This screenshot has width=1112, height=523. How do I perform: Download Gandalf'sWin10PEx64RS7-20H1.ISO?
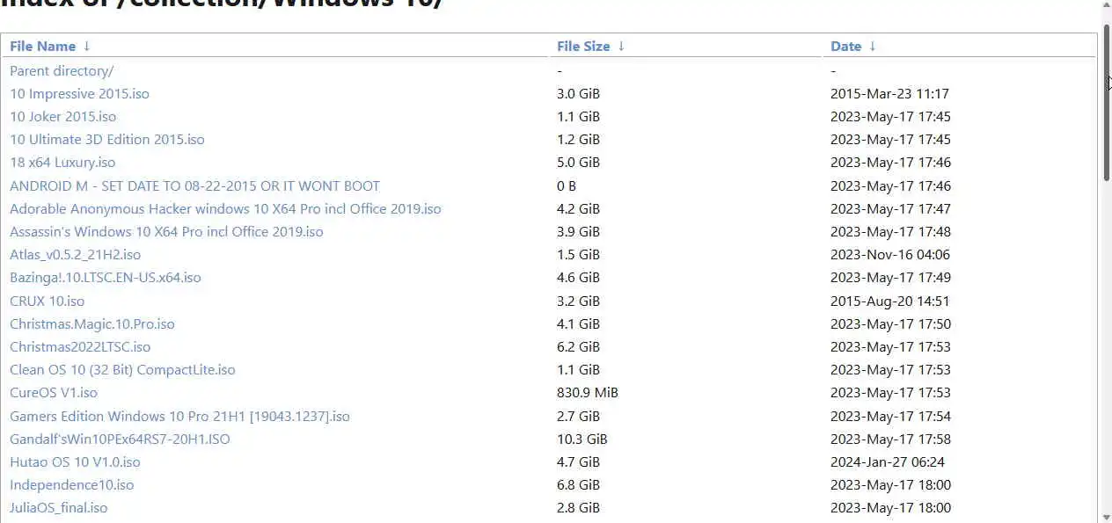coord(120,439)
